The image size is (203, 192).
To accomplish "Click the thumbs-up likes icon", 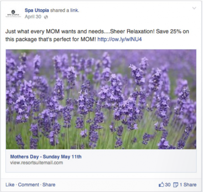I will 161,185.
